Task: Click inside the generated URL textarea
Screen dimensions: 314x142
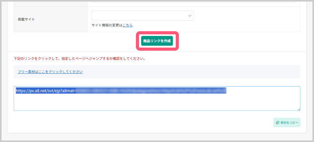Action: 157,99
